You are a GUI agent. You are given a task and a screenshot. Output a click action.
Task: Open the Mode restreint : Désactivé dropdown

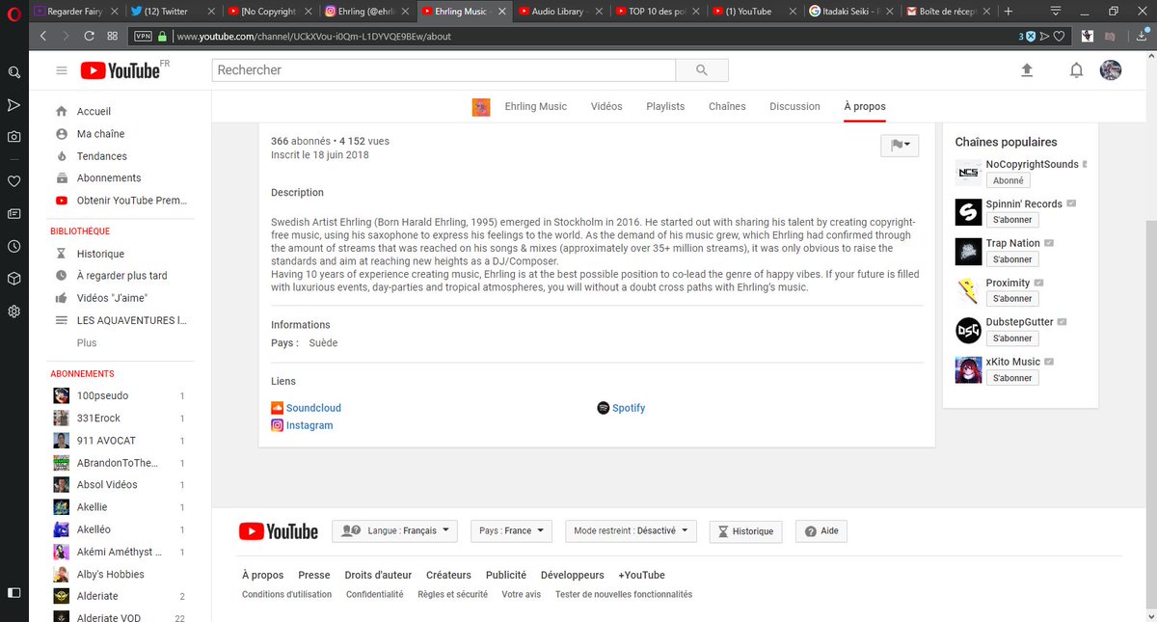coord(631,531)
